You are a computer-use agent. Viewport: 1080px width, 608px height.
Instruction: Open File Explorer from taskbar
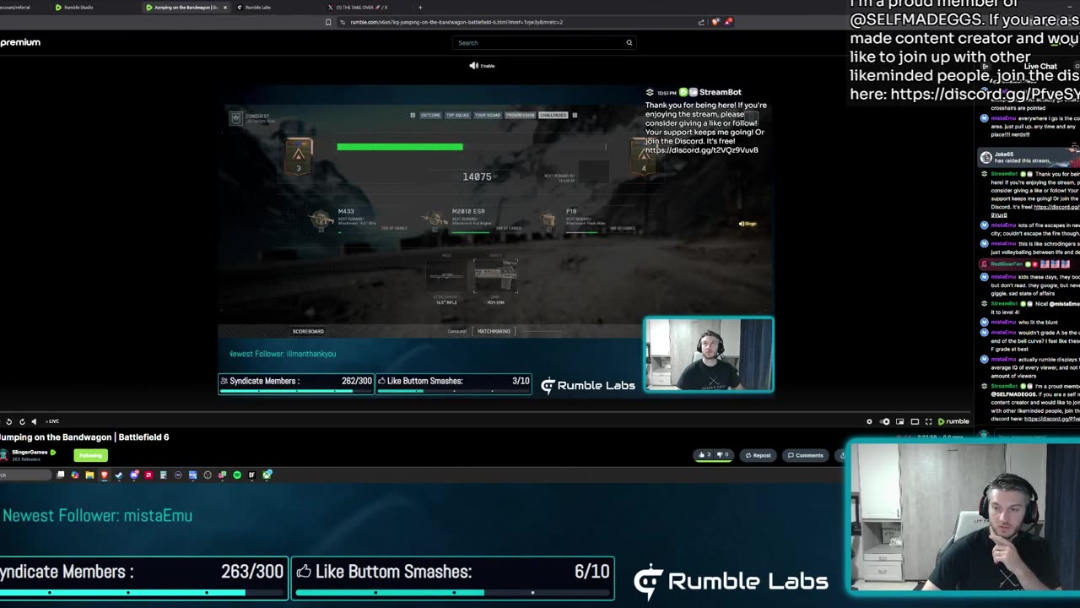(x=89, y=475)
